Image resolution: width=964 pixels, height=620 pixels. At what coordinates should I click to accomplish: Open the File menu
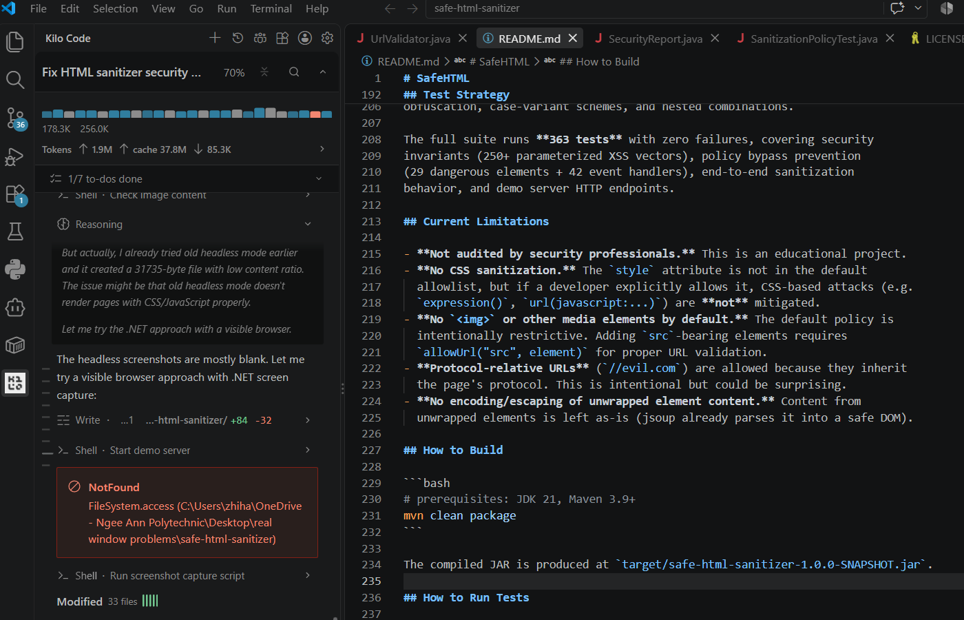click(39, 8)
